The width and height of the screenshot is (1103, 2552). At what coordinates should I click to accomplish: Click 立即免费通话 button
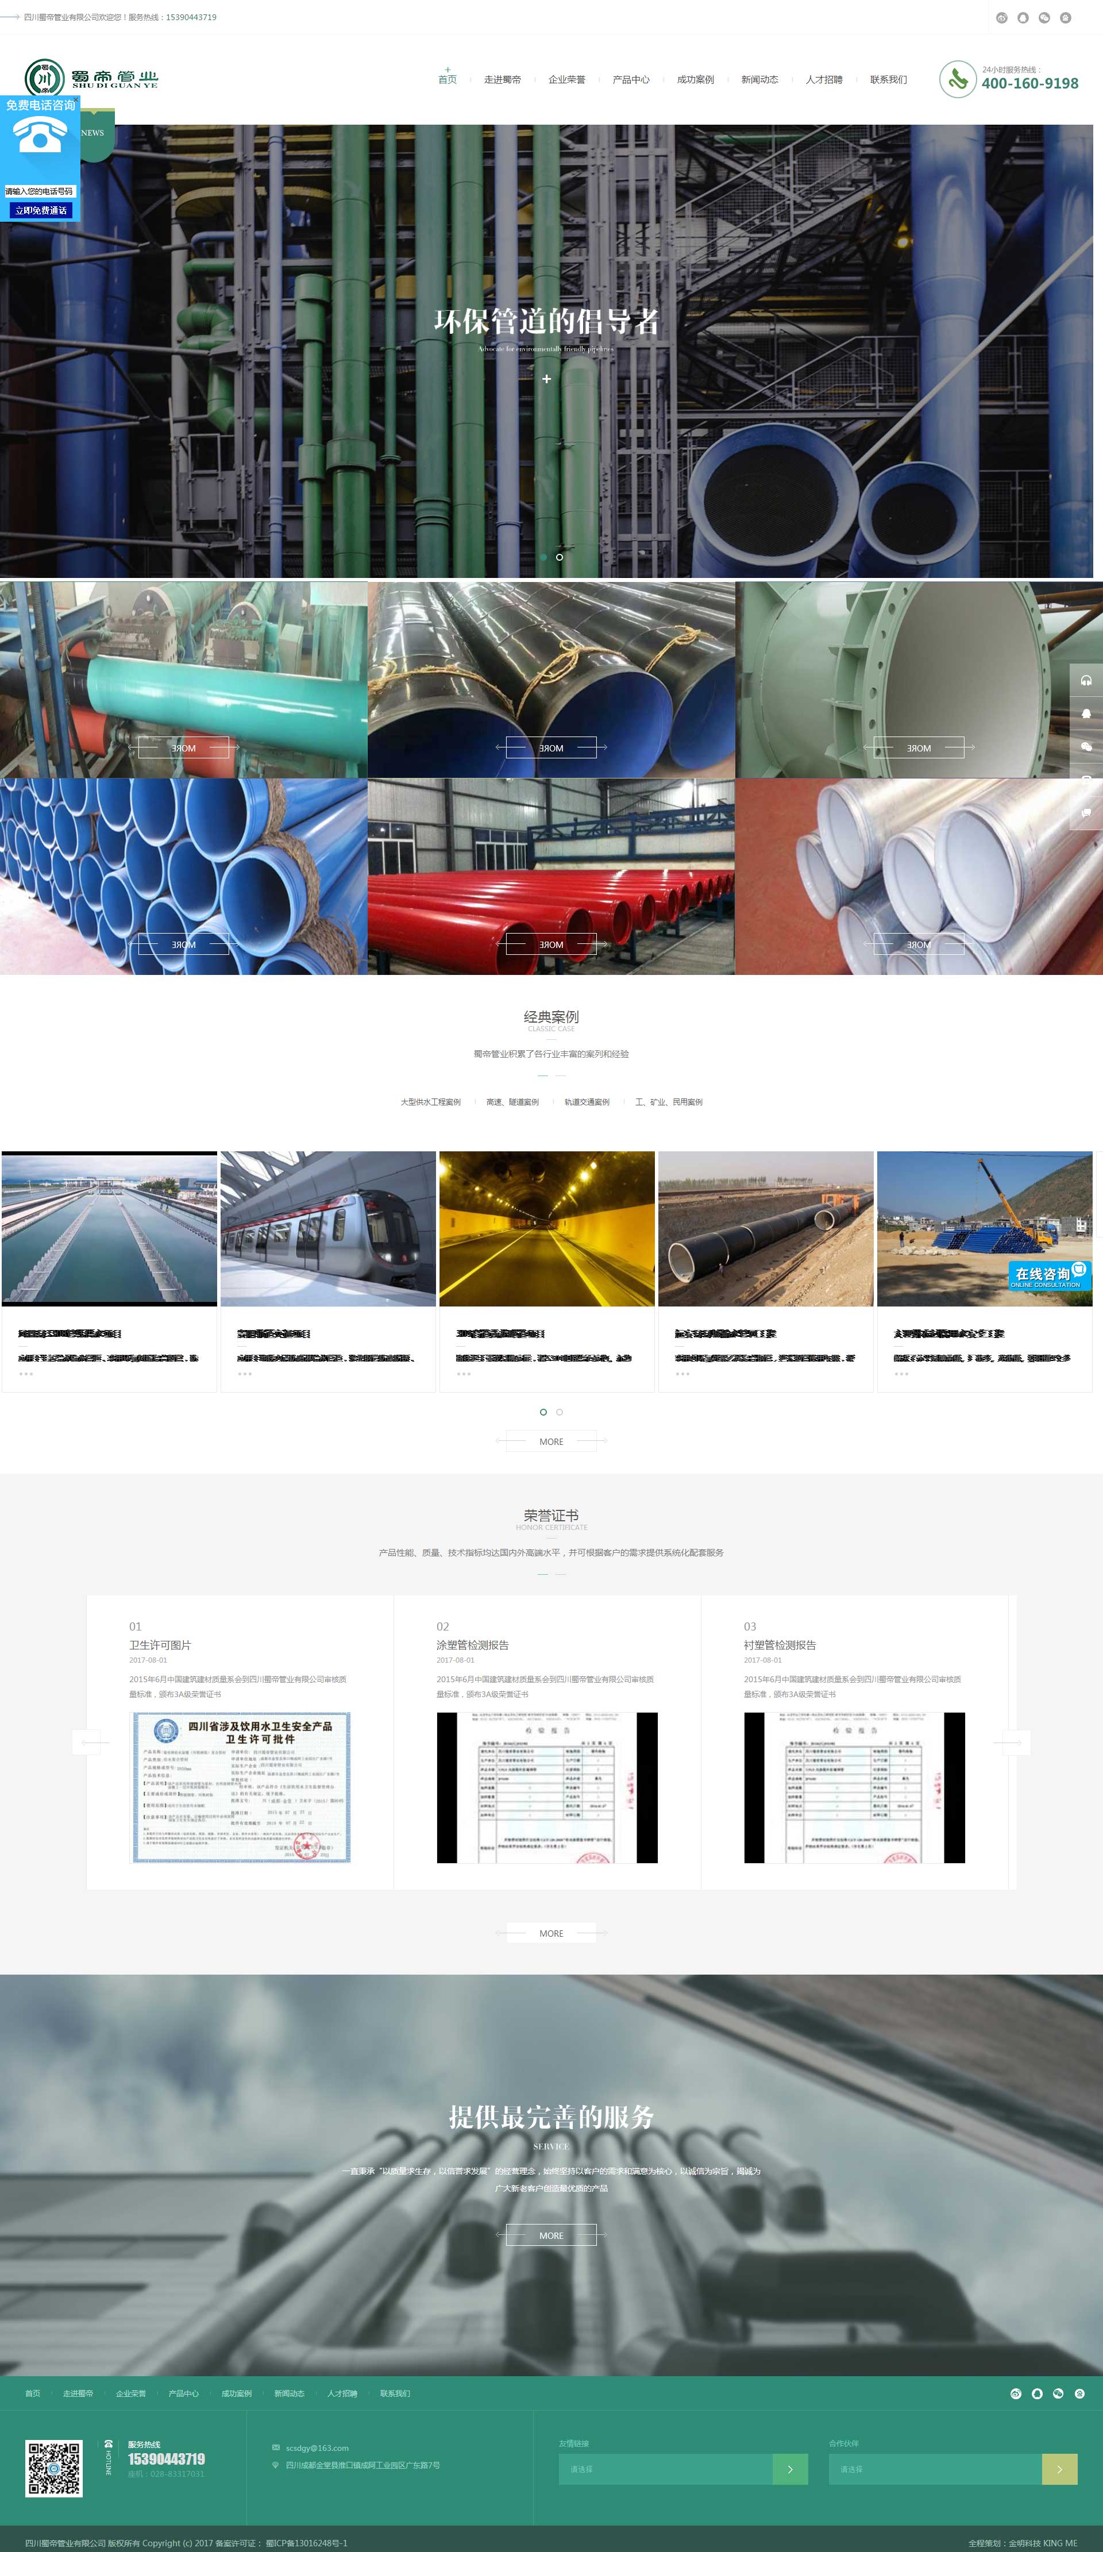click(x=41, y=210)
